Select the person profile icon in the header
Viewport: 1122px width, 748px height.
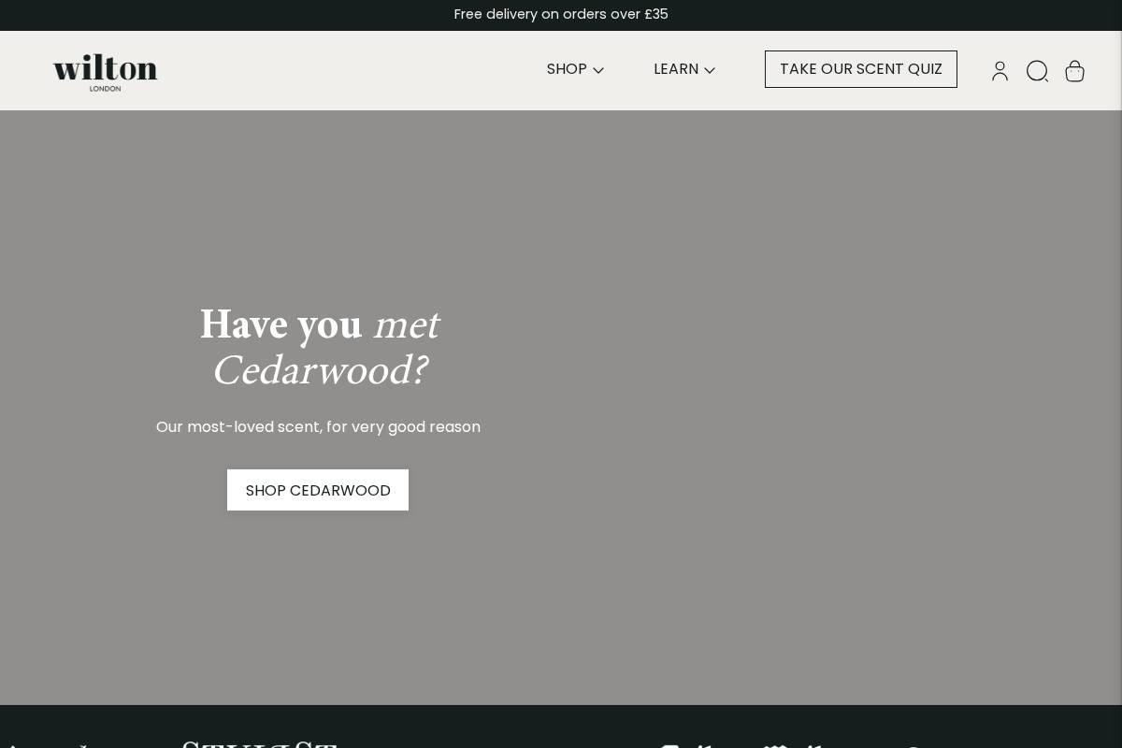pos(1000,71)
